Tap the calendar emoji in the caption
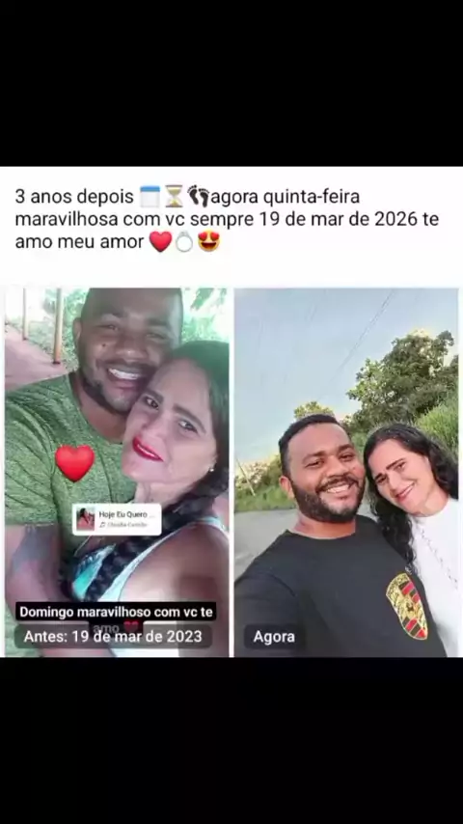The height and width of the screenshot is (824, 463). point(150,197)
